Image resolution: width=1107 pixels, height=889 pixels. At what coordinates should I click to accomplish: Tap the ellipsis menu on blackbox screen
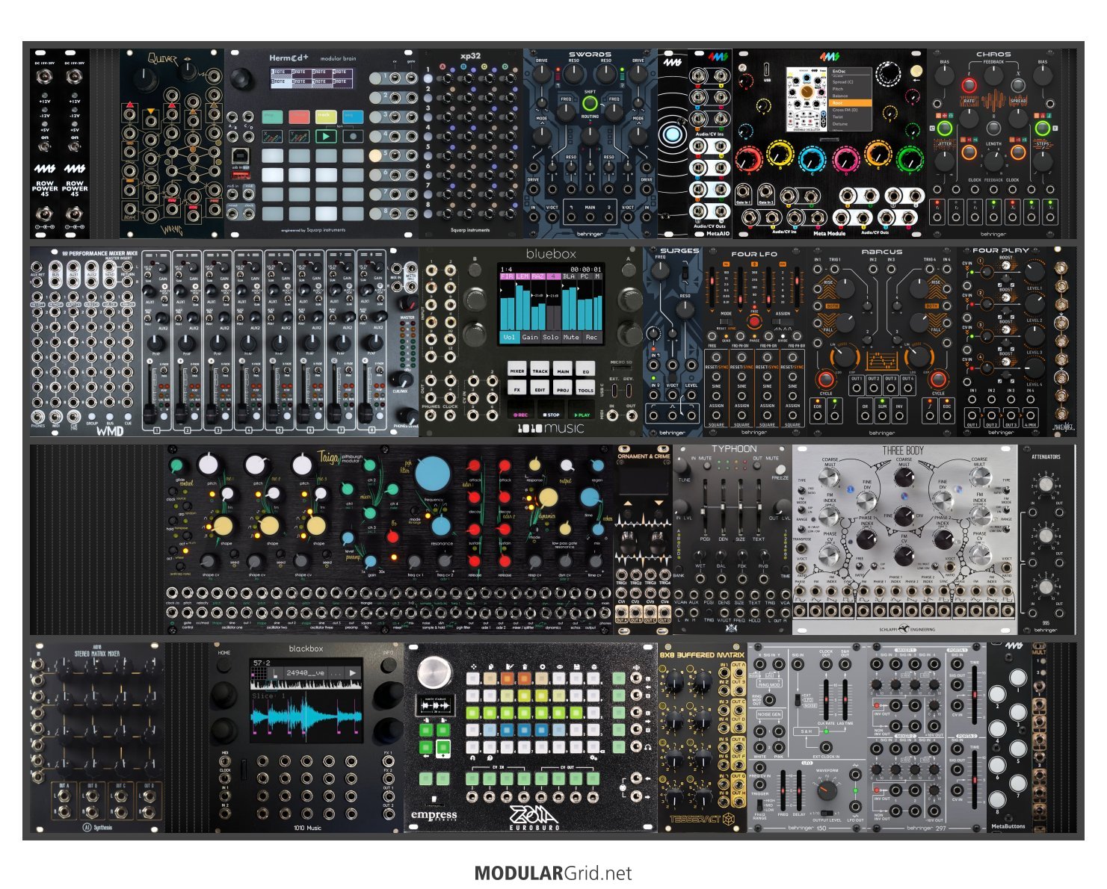pyautogui.click(x=334, y=674)
